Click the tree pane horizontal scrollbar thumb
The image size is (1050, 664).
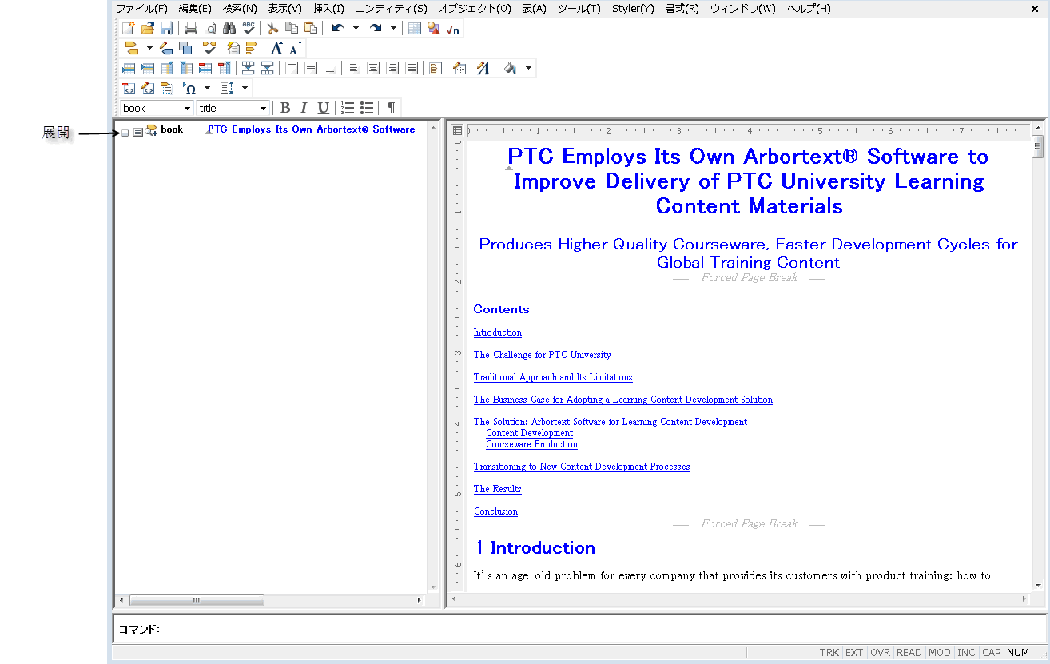click(x=197, y=600)
